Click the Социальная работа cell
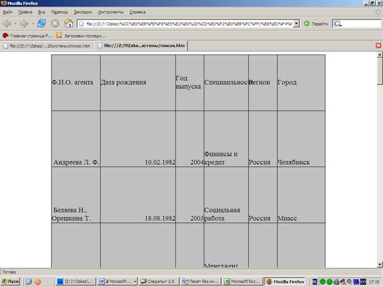Screen dimensions: 383x287 [226, 195]
